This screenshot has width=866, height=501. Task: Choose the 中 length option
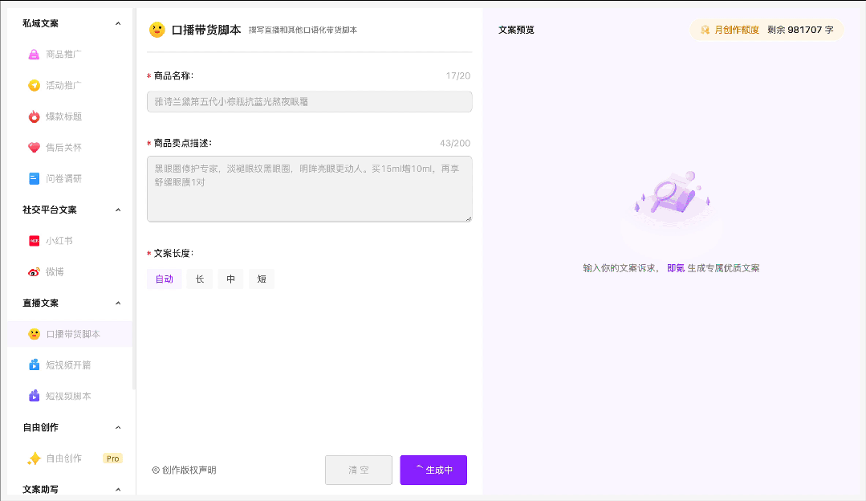click(x=230, y=279)
